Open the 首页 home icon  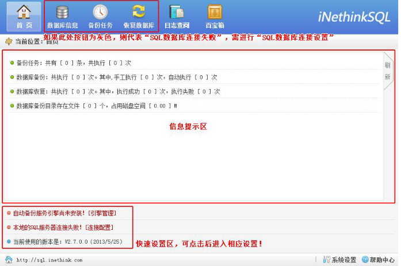pos(24,17)
